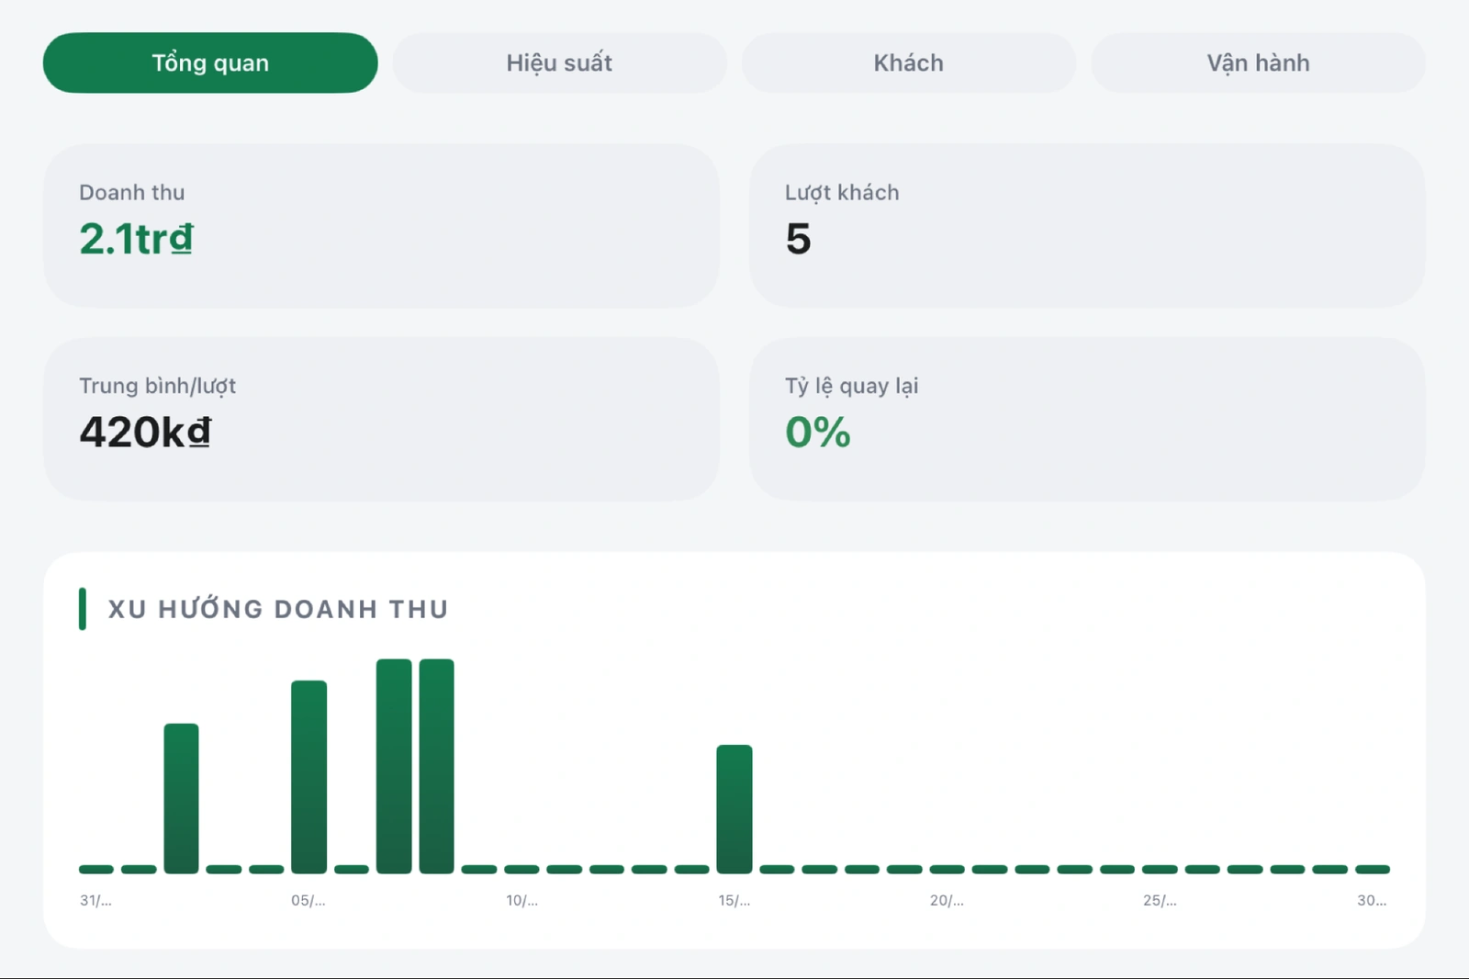This screenshot has width=1469, height=979.
Task: Click the 25/... date label on axis
Action: 1160,900
